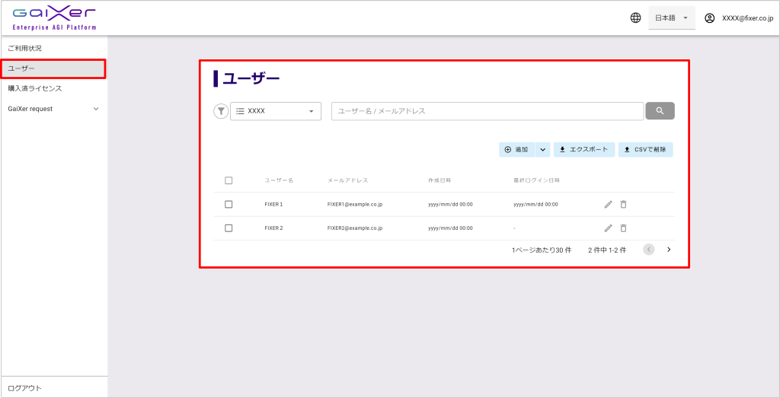Check the FIXER 1 row checkbox
The width and height of the screenshot is (780, 398).
point(229,204)
